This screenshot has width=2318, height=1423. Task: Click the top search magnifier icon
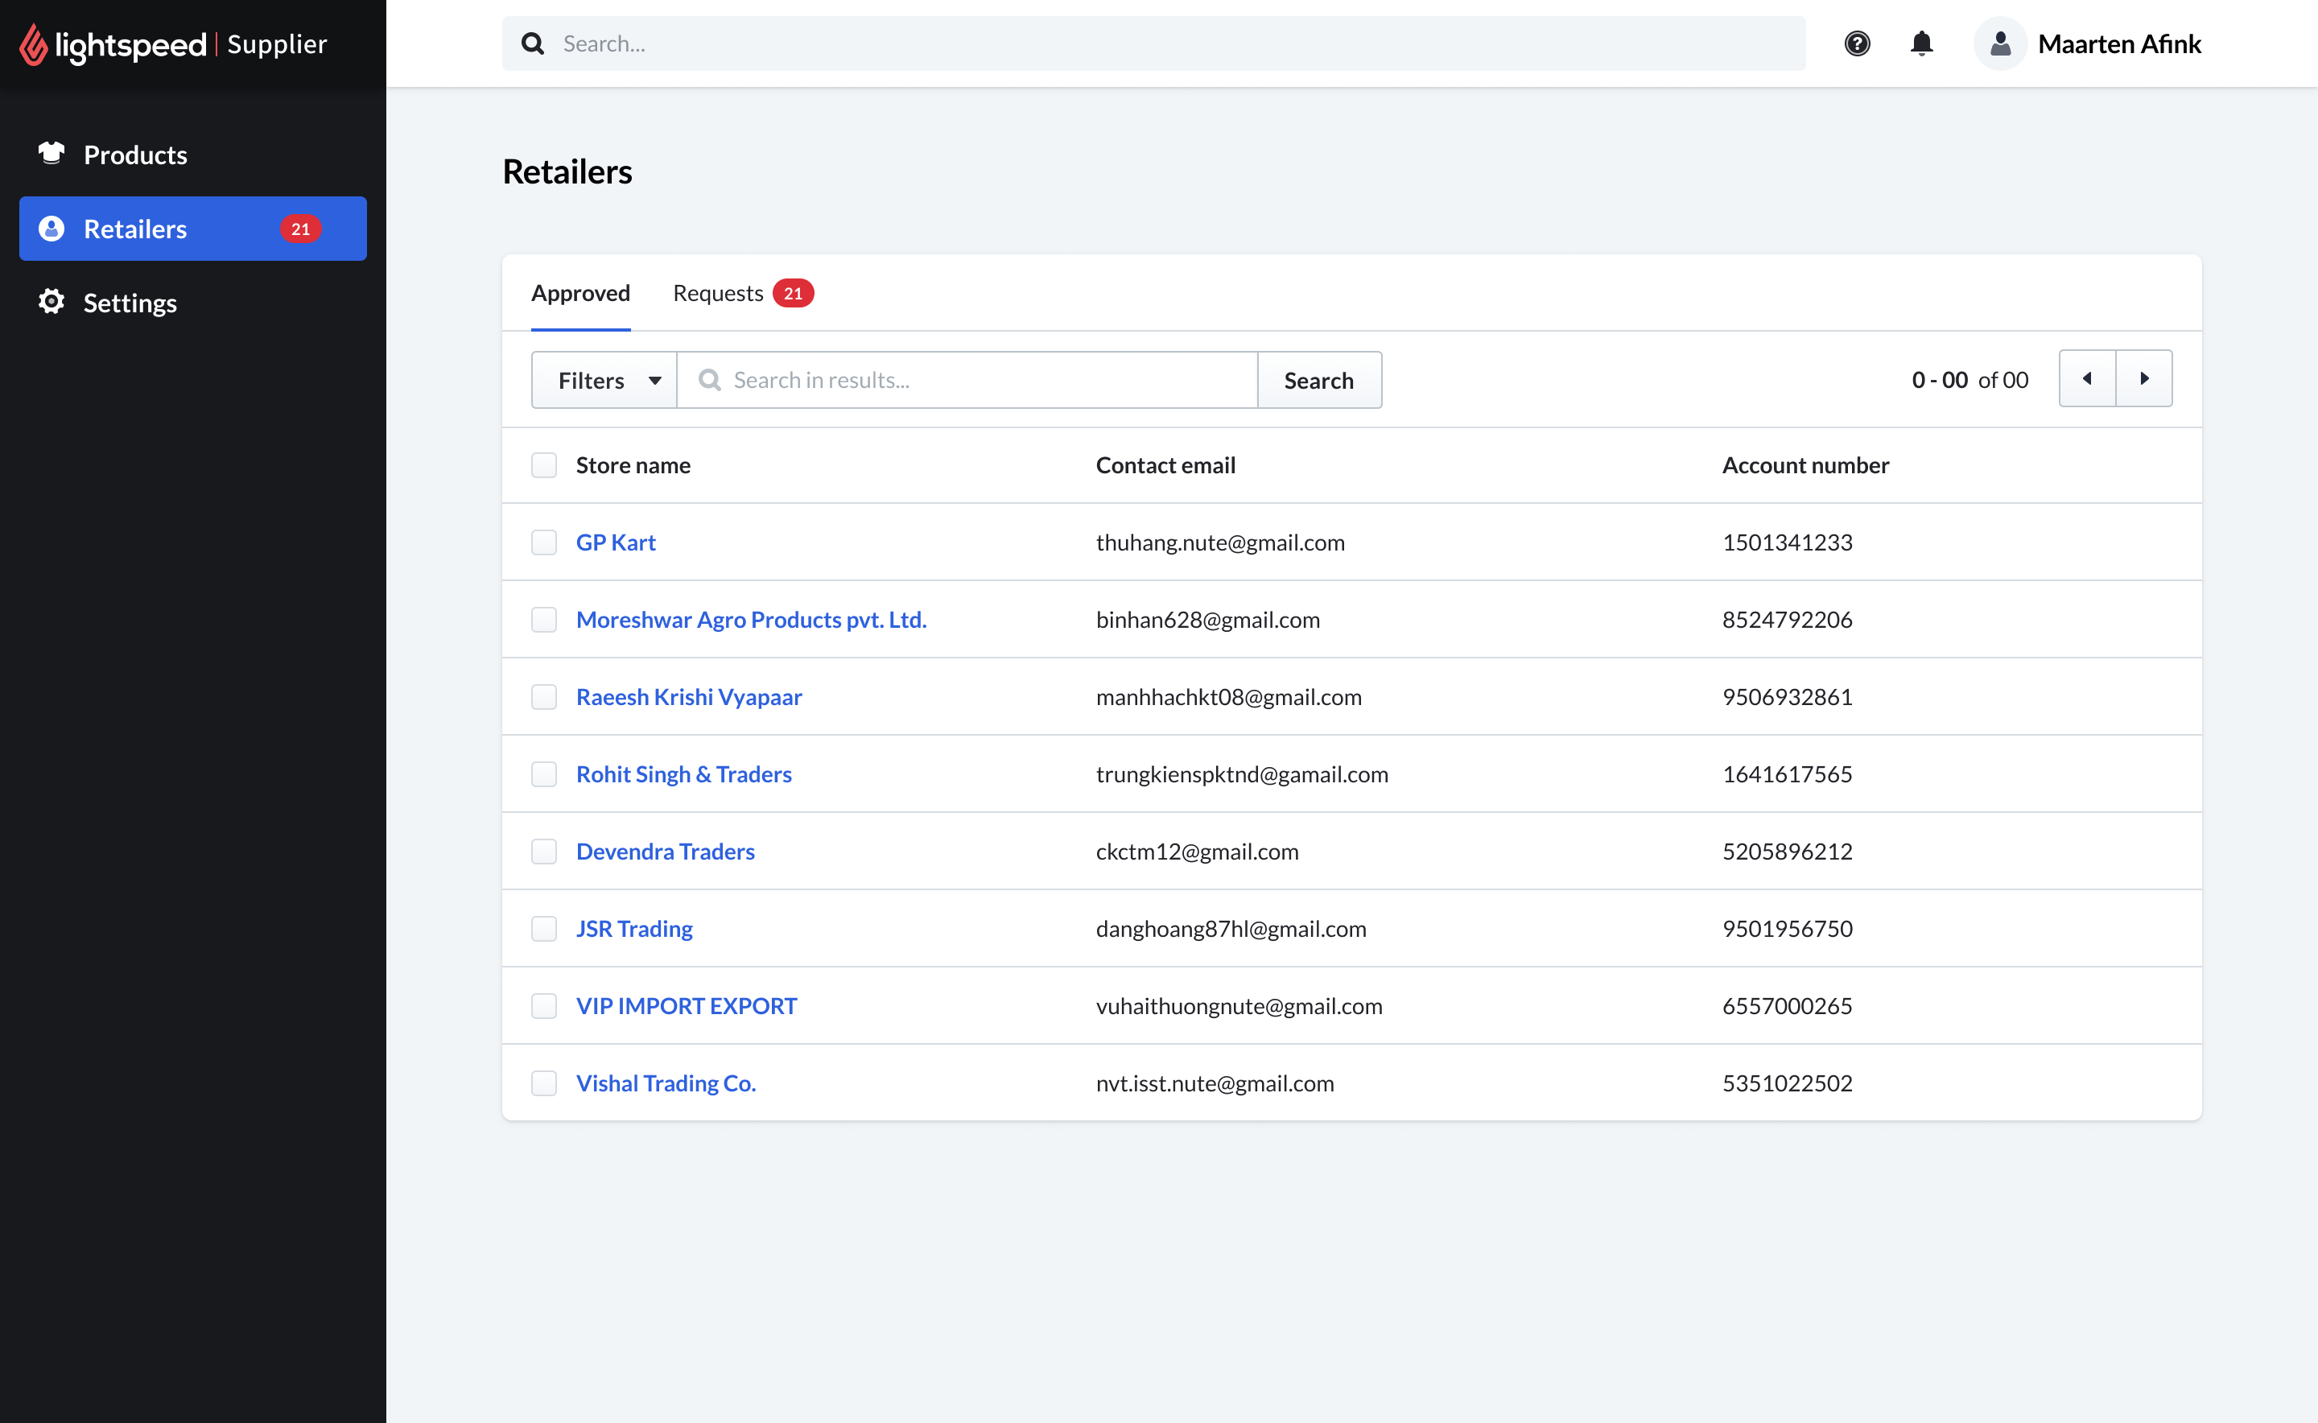[533, 44]
